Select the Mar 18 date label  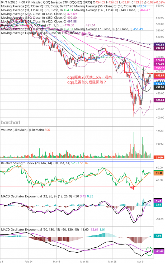(84, 261)
